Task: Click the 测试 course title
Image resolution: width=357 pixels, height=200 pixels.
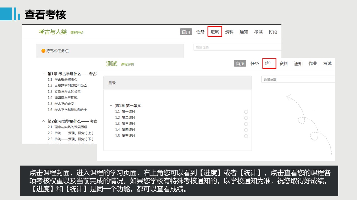Action: (x=112, y=64)
